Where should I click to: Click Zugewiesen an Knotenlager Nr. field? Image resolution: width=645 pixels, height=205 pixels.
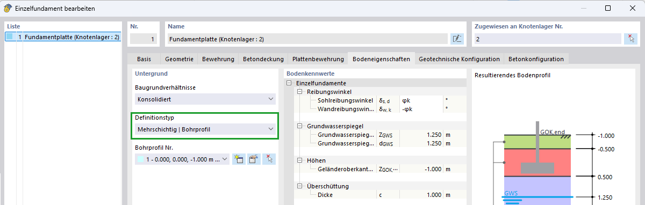pyautogui.click(x=547, y=39)
